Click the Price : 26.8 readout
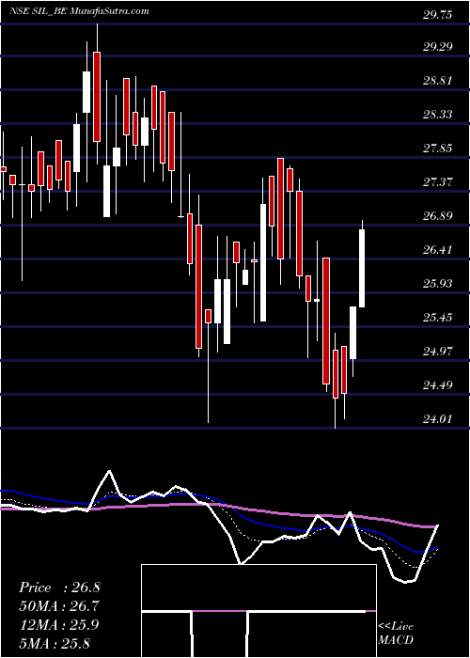This screenshot has width=470, height=658. (x=59, y=587)
